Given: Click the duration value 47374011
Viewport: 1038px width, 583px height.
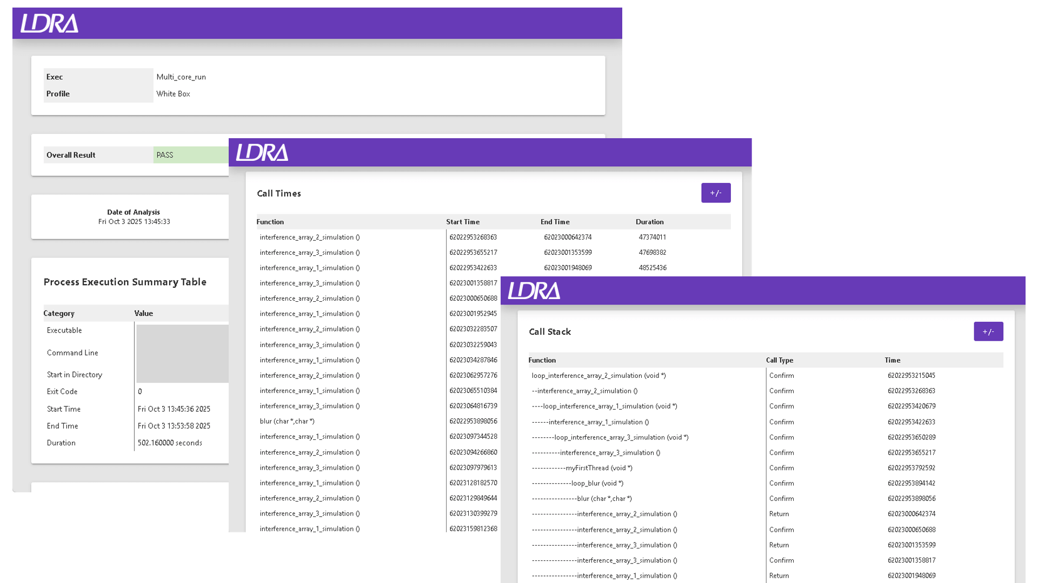Looking at the screenshot, I should [x=653, y=237].
